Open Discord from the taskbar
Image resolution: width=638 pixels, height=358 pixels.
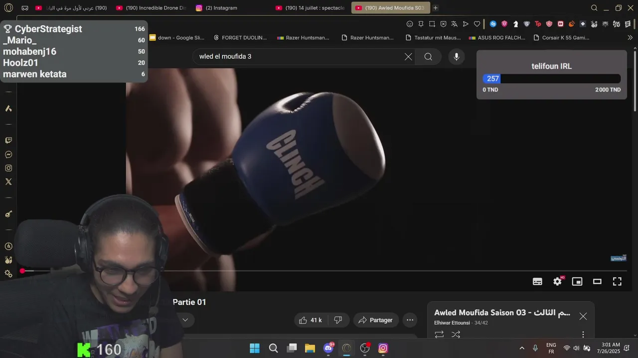[328, 348]
